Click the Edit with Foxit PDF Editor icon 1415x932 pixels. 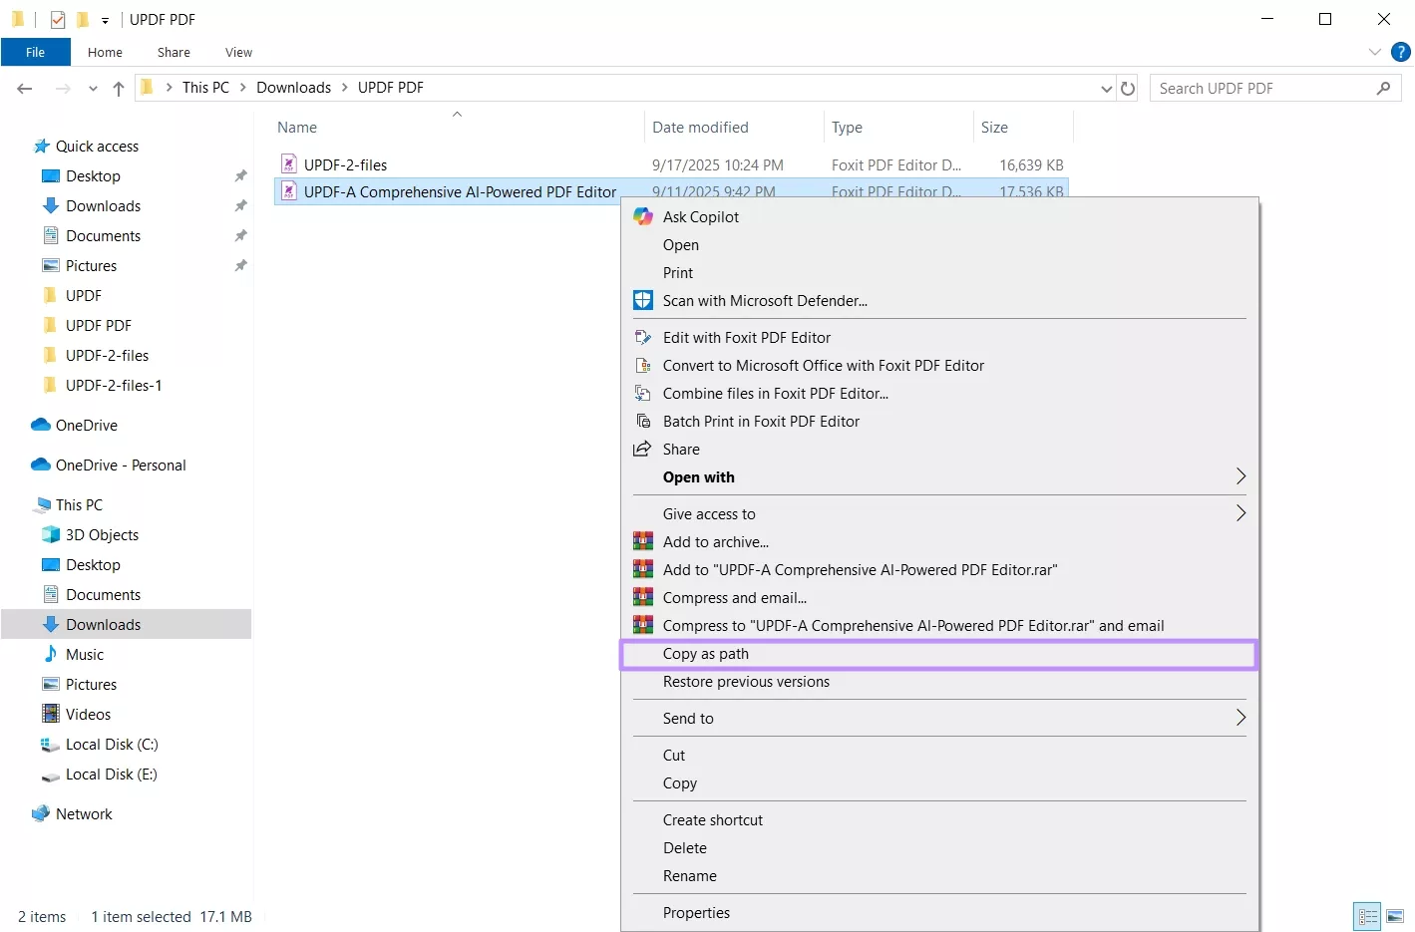click(x=643, y=337)
